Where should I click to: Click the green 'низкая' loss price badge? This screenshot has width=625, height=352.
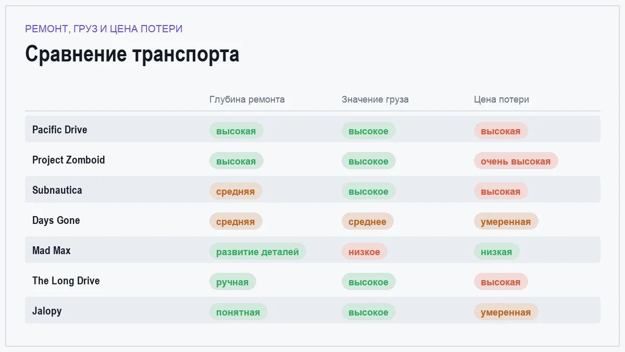[x=497, y=252]
